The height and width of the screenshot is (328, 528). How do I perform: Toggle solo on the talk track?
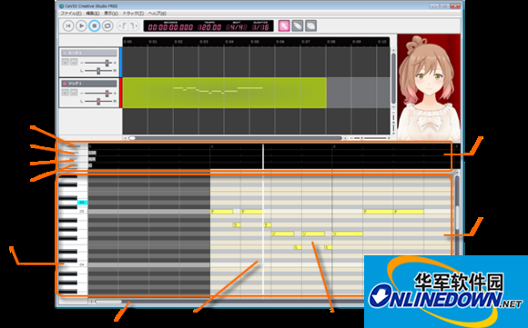point(74,62)
